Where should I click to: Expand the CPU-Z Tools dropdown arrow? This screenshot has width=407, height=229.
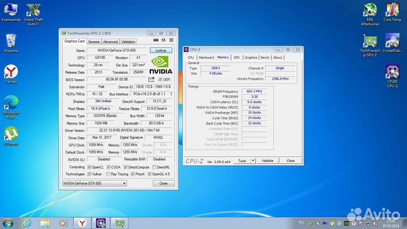click(x=253, y=161)
